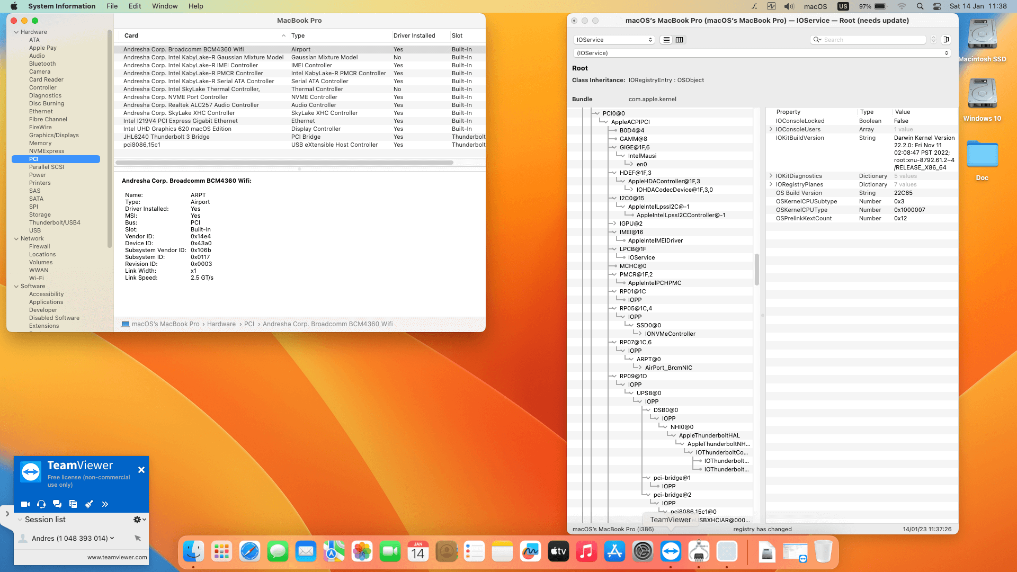This screenshot has height=572, width=1017.
Task: Sort PCI table by the Card column
Action: point(204,35)
